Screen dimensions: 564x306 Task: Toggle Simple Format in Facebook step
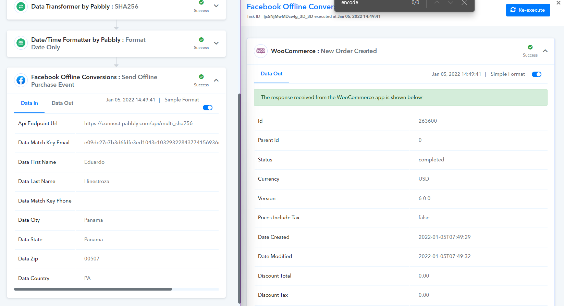coord(208,108)
